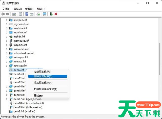This screenshot has height=119, width=162.
Task: Click the folder icon beside oem2.inf
Action: coord(11,111)
